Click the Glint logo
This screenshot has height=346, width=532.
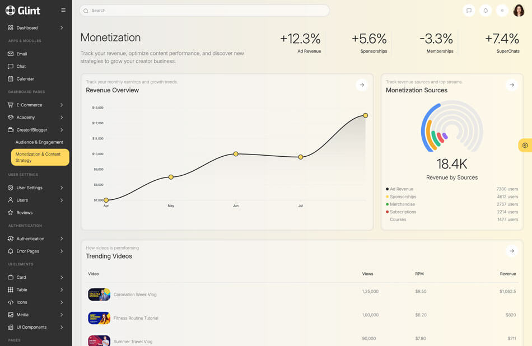pos(23,11)
